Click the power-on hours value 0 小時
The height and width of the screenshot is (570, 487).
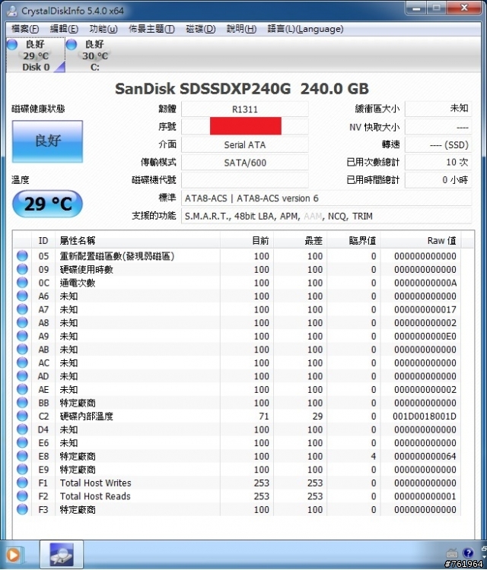point(438,180)
